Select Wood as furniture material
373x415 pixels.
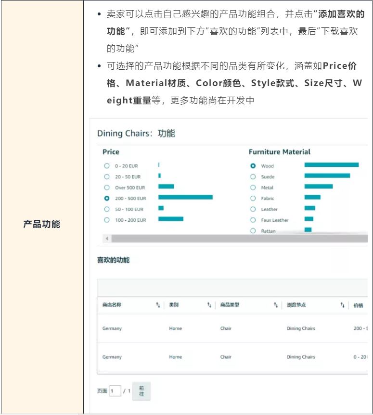[253, 166]
